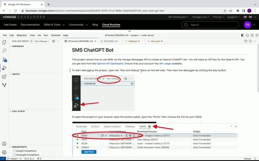This screenshot has width=259, height=161.
Task: Bookmark this page with the star icon
Action: tap(231, 11)
